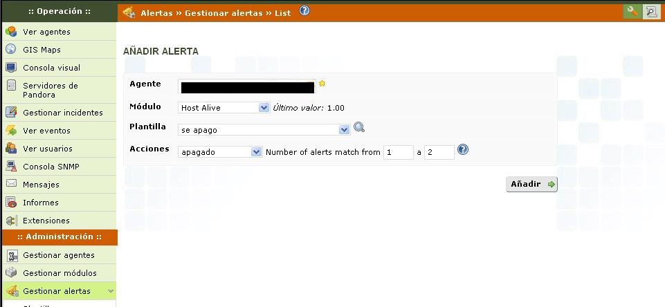The image size is (665, 307).
Task: Open Ver agentes in the sidebar
Action: [46, 32]
